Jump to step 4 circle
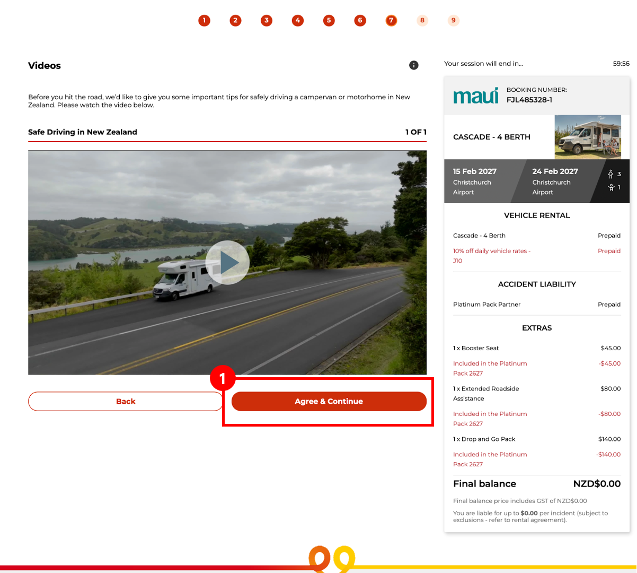637x573 pixels. [298, 21]
